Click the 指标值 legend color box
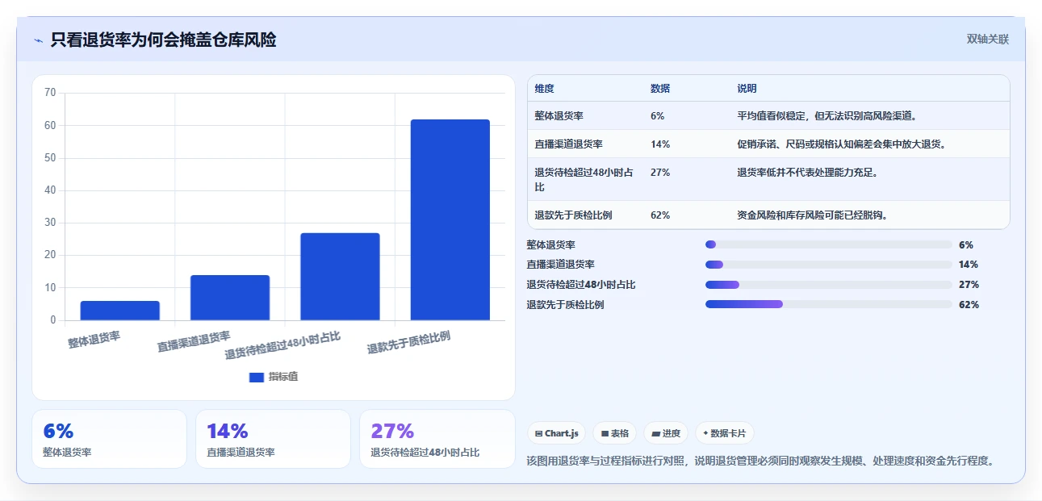The height and width of the screenshot is (501, 1042). click(257, 377)
